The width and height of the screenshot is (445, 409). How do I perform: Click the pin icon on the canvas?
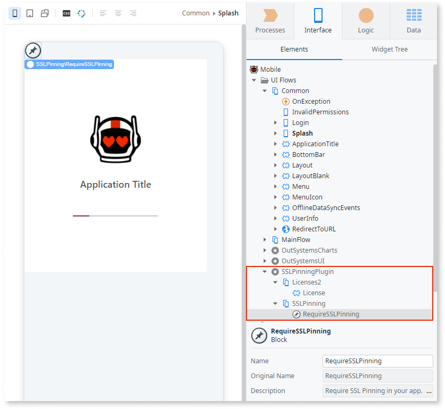(x=32, y=50)
